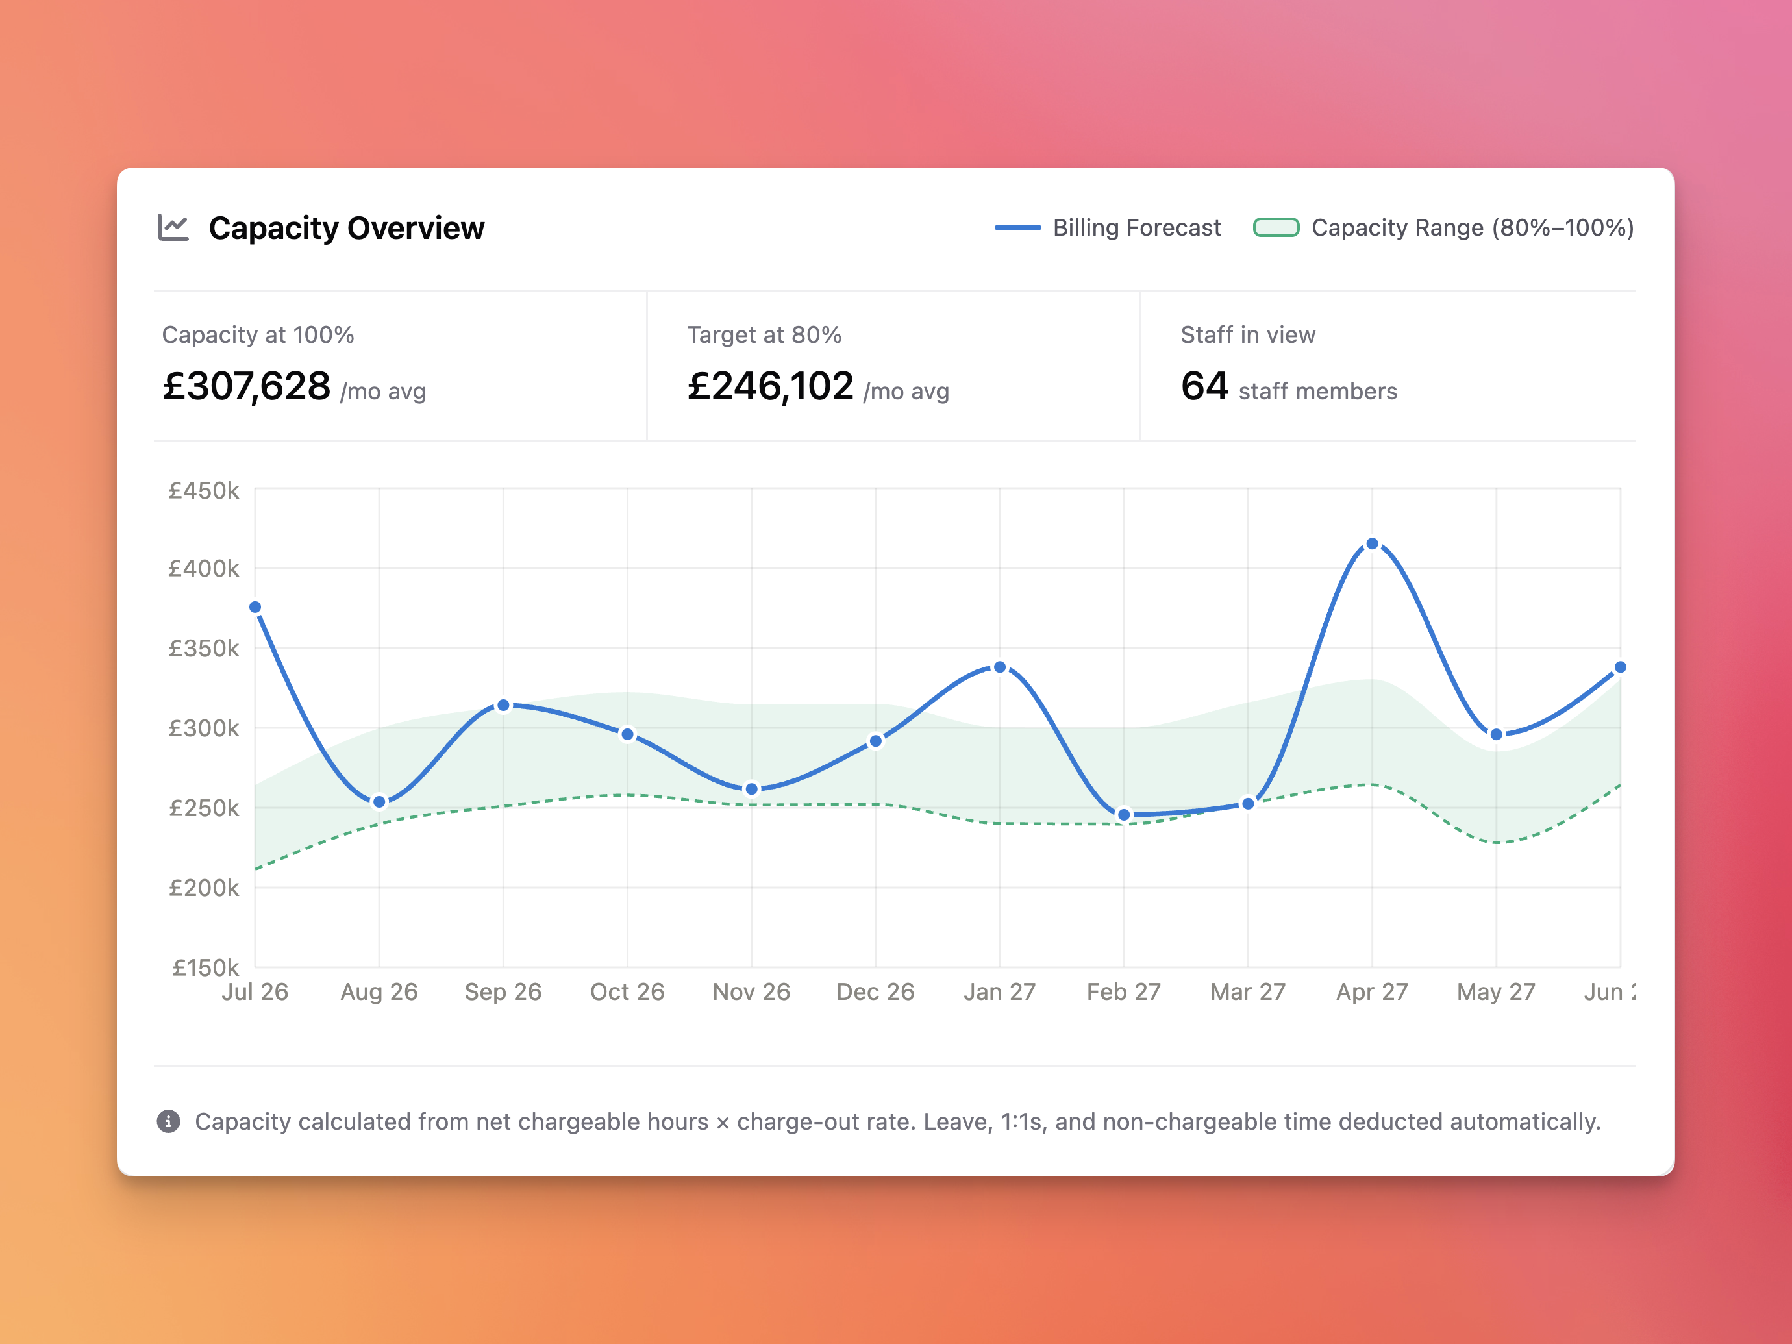Select the Oct 26 billing forecast data point

point(627,735)
